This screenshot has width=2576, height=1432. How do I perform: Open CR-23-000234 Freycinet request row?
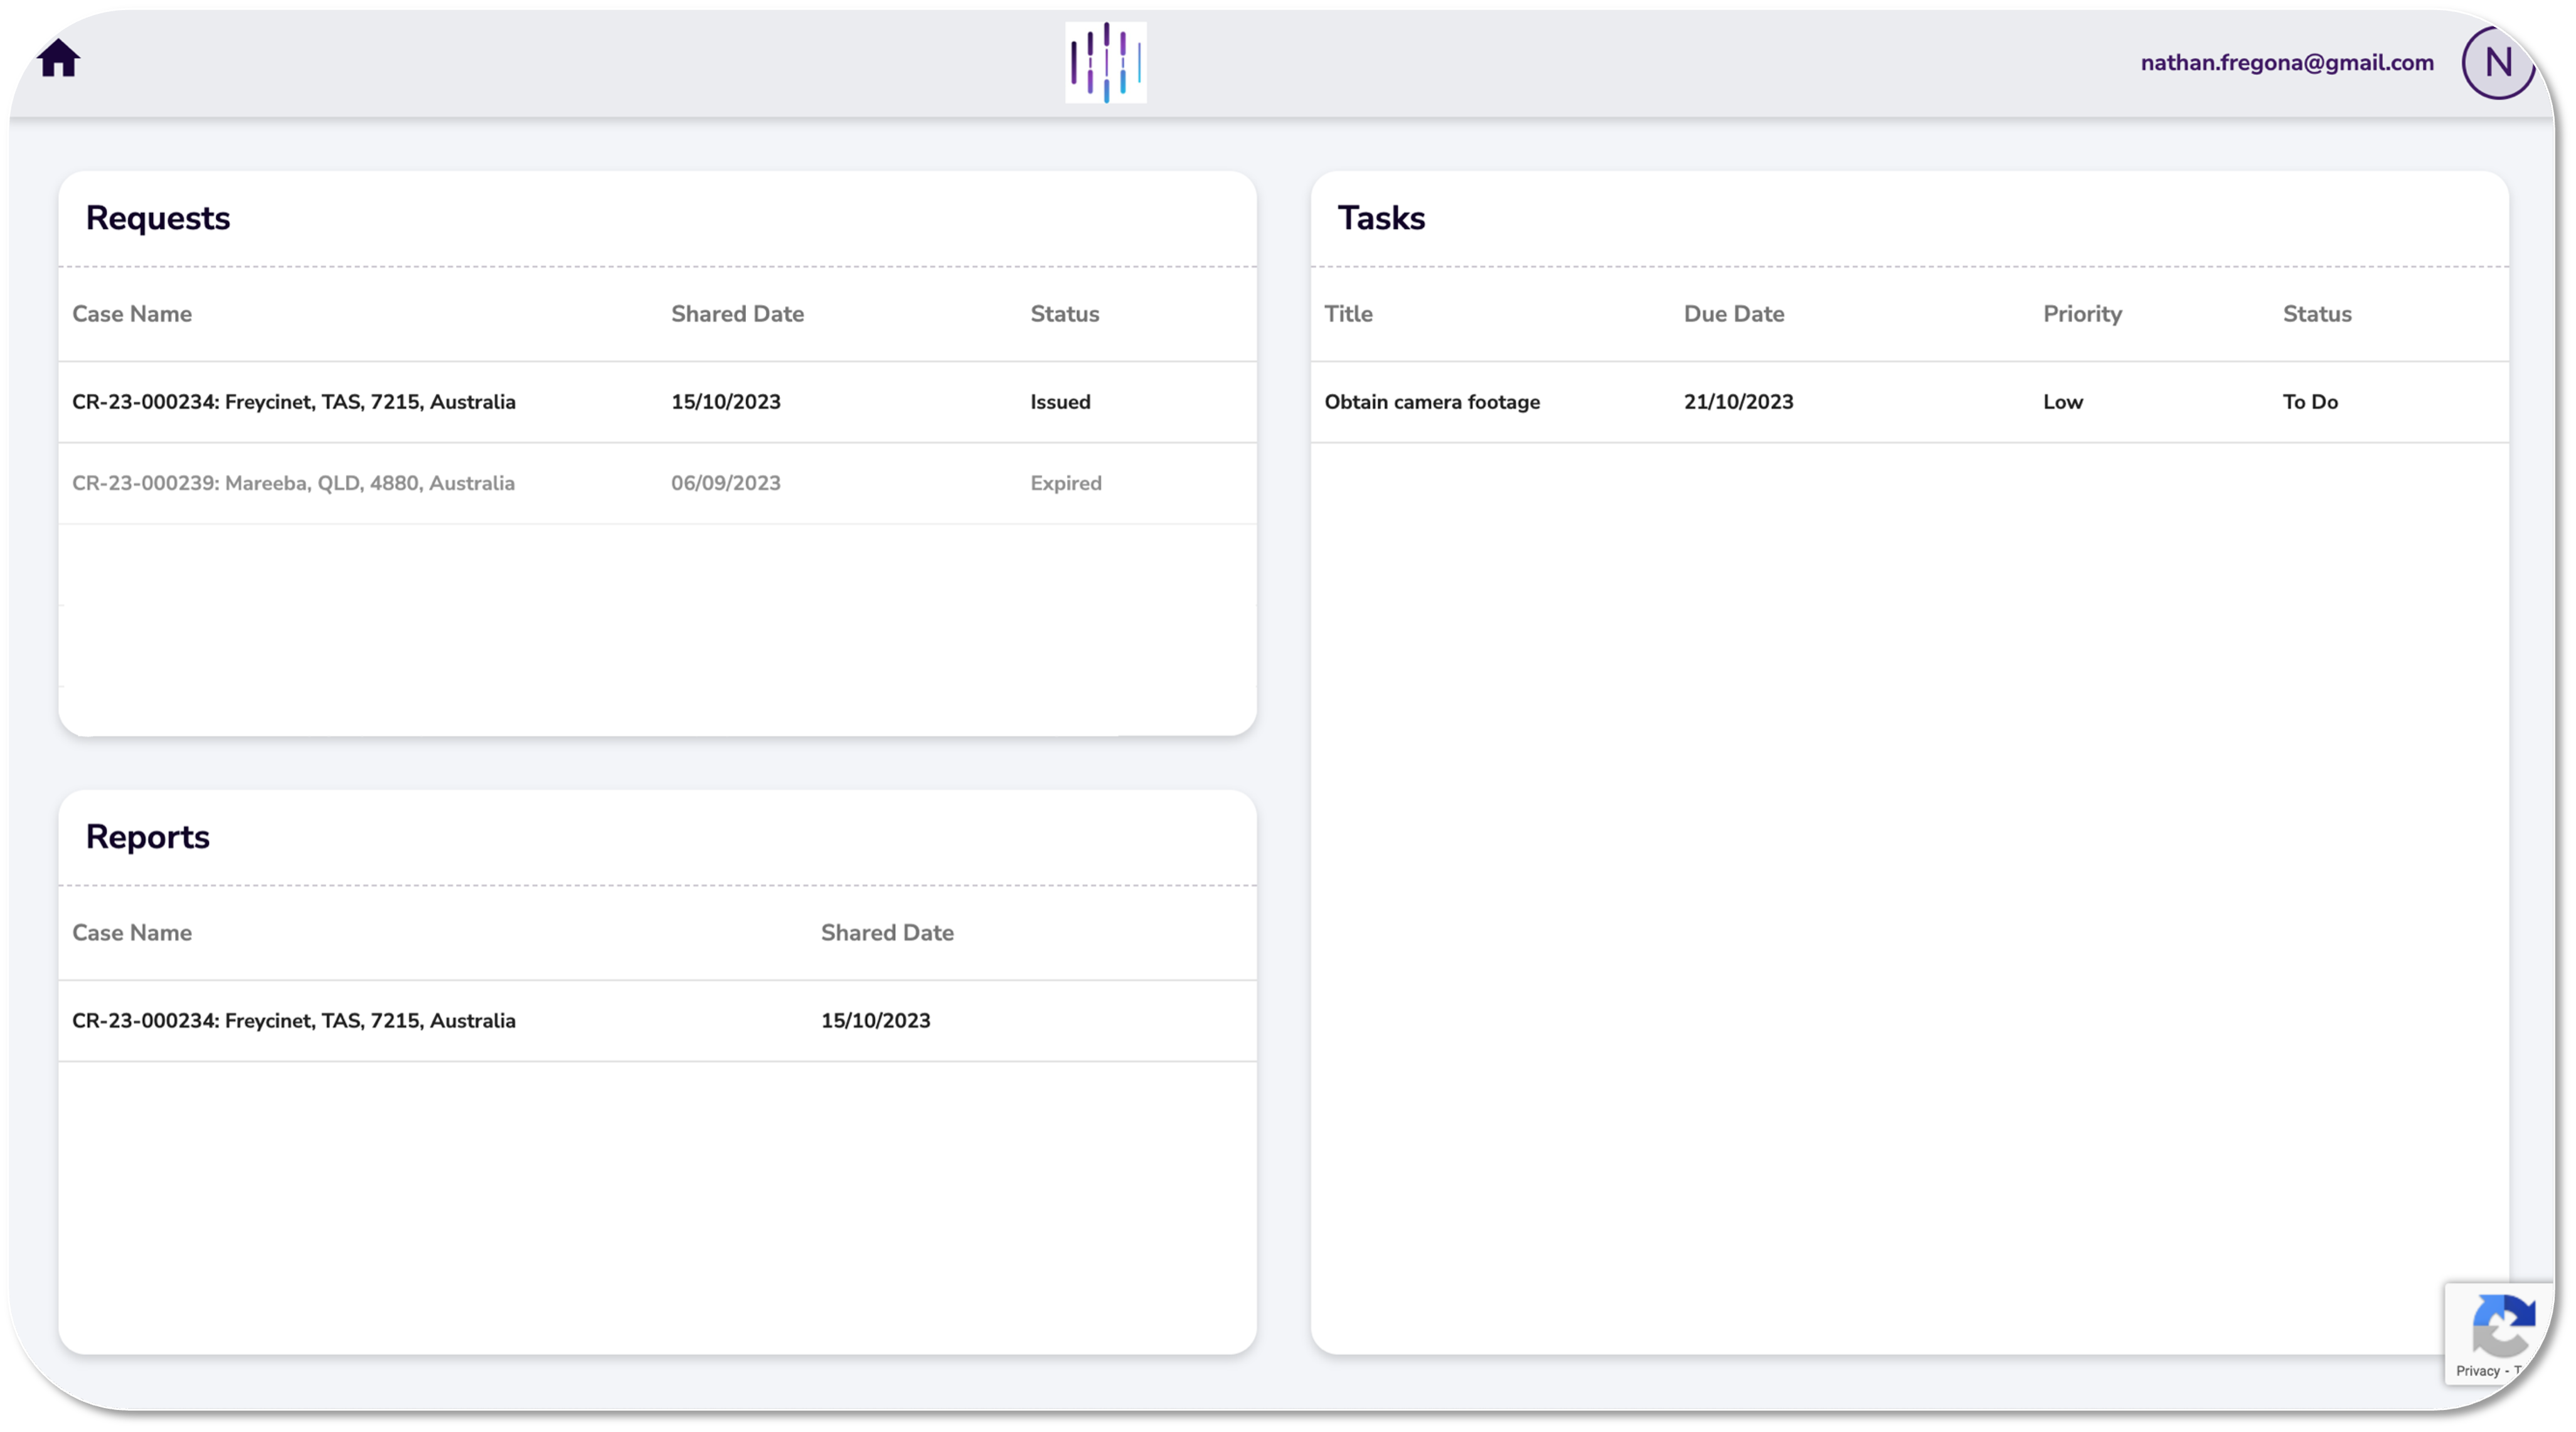coord(294,402)
